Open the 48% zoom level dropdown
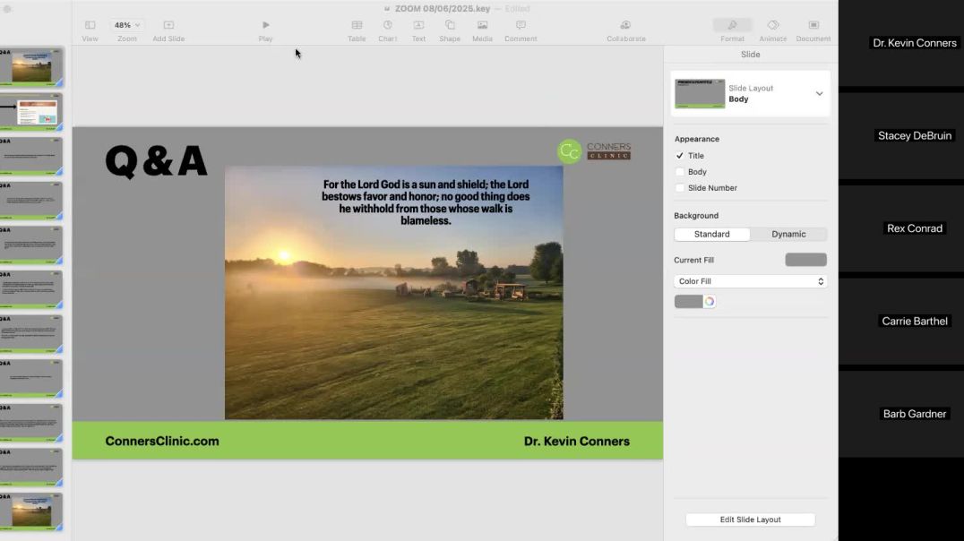This screenshot has height=541, width=964. 126,25
